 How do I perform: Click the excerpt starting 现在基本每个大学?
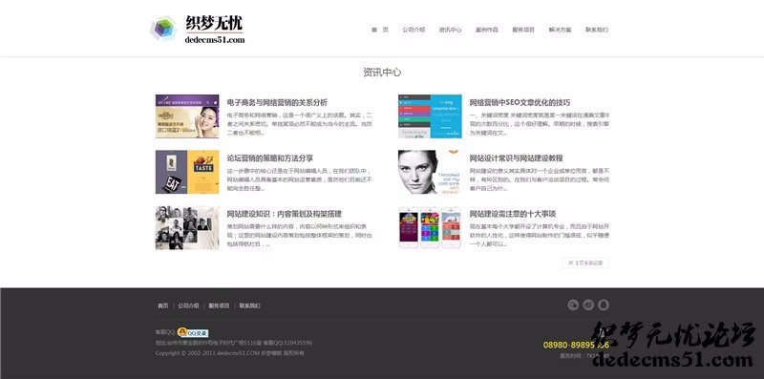tap(540, 235)
